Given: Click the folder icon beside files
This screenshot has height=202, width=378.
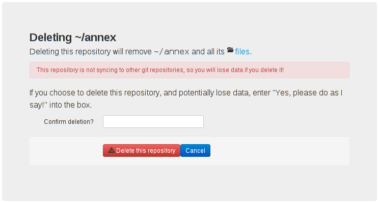Looking at the screenshot, I should (x=230, y=50).
